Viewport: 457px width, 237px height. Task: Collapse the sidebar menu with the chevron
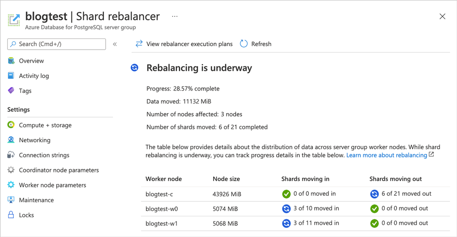[115, 44]
